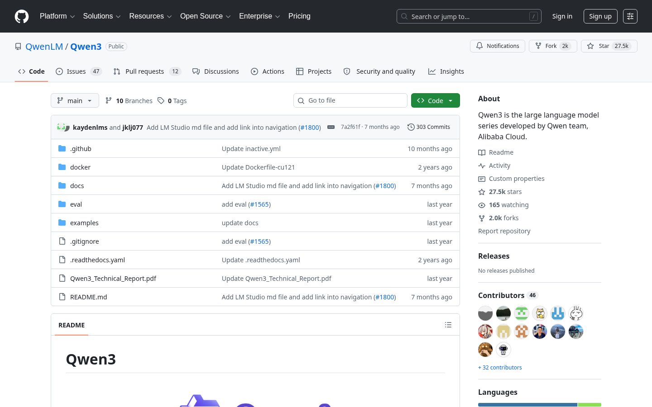Open the 27.5k stars link
Image resolution: width=652 pixels, height=407 pixels.
click(x=500, y=192)
